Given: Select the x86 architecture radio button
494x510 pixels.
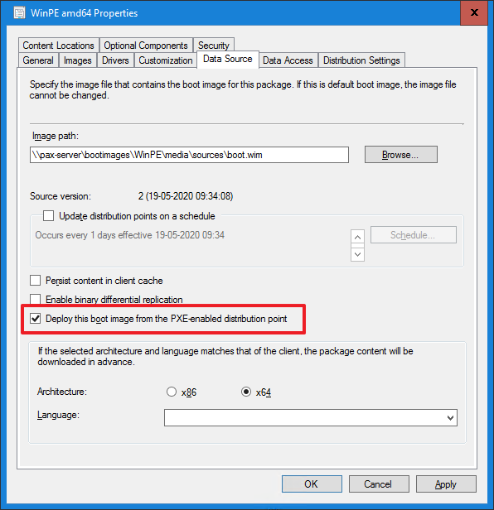Looking at the screenshot, I should [172, 392].
